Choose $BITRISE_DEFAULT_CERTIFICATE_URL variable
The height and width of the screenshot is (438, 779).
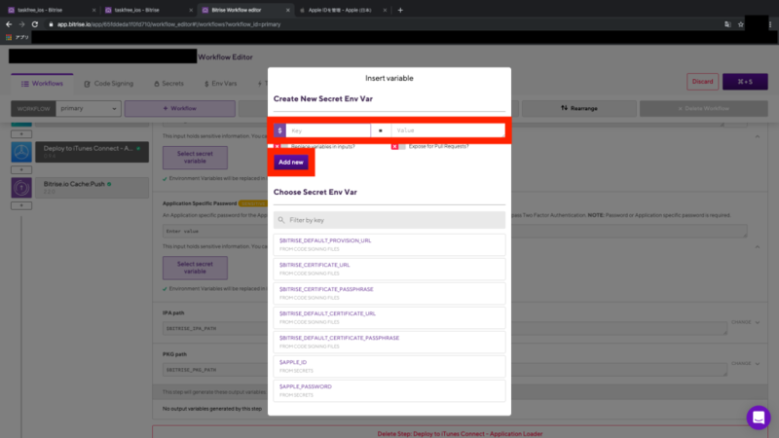pos(389,317)
